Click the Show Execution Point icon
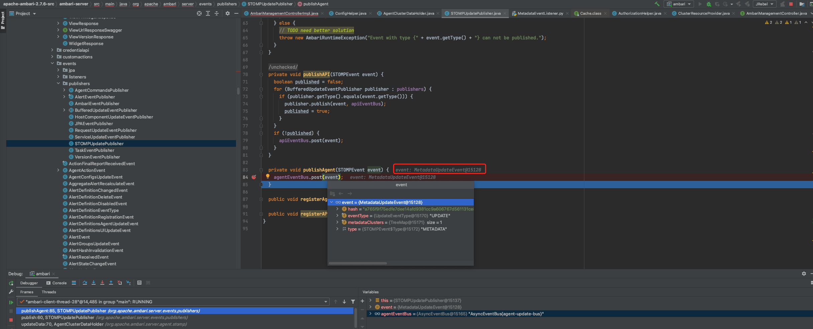This screenshot has width=813, height=329. coord(74,283)
